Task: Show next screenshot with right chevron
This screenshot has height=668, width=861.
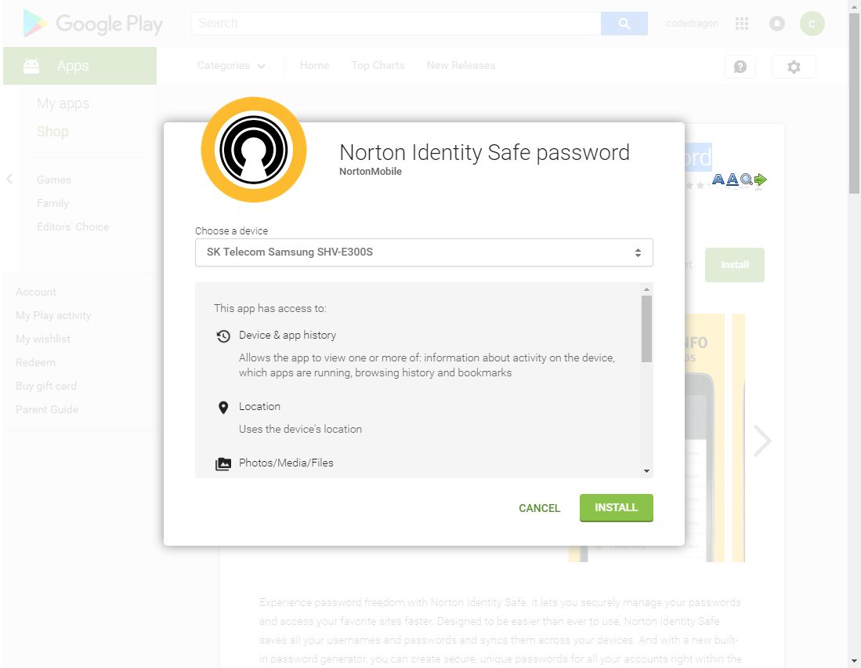Action: point(762,441)
